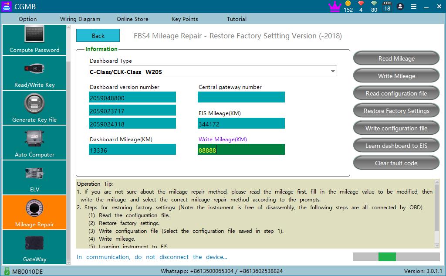Screen dimensions: 446x276
Task: Open the calendar icon showing 18
Action: (387, 7)
